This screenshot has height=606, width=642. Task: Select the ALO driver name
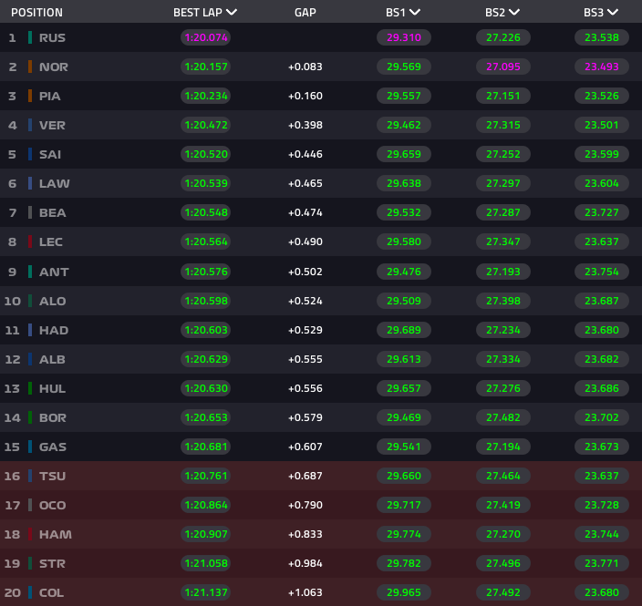53,301
